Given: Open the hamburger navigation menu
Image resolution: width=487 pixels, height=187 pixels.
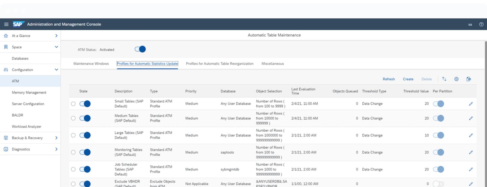Looking at the screenshot, I should pyautogui.click(x=6, y=24).
